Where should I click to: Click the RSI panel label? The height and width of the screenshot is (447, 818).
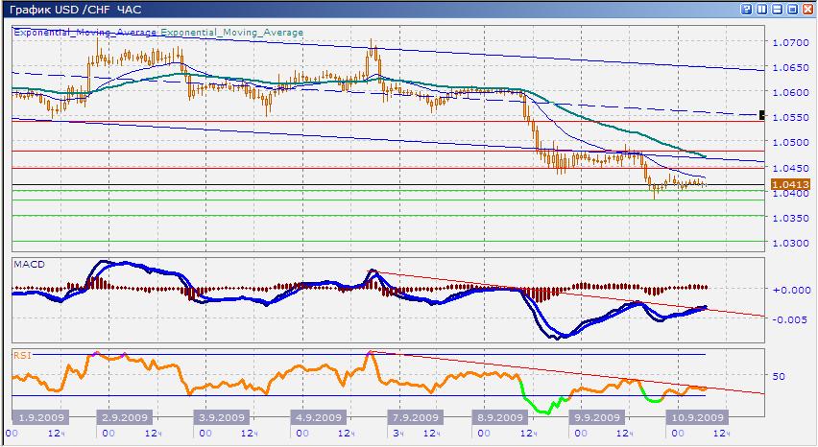[x=21, y=354]
